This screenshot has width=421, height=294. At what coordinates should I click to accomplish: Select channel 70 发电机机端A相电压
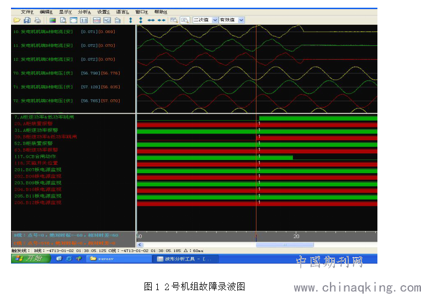43,73
